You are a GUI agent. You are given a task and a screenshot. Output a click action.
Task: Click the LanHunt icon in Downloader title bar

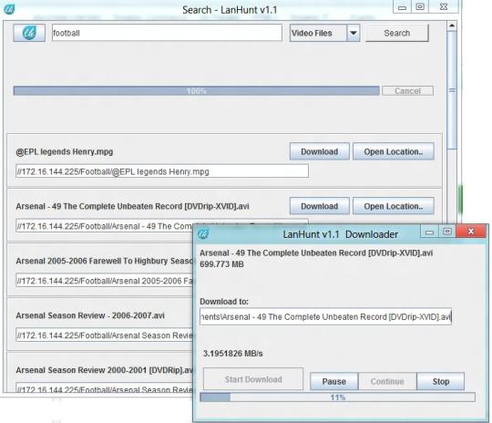click(x=203, y=233)
